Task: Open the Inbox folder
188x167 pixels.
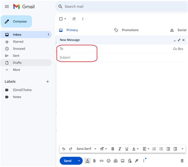Action: pos(26,35)
